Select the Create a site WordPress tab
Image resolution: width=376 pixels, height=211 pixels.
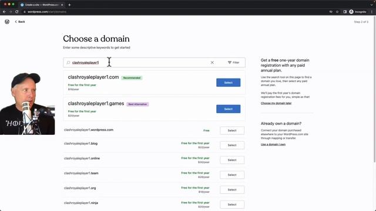click(42, 5)
